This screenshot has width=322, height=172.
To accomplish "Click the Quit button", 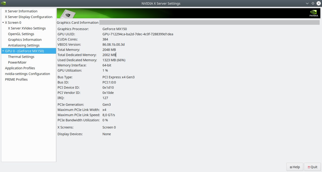I will tap(312, 167).
